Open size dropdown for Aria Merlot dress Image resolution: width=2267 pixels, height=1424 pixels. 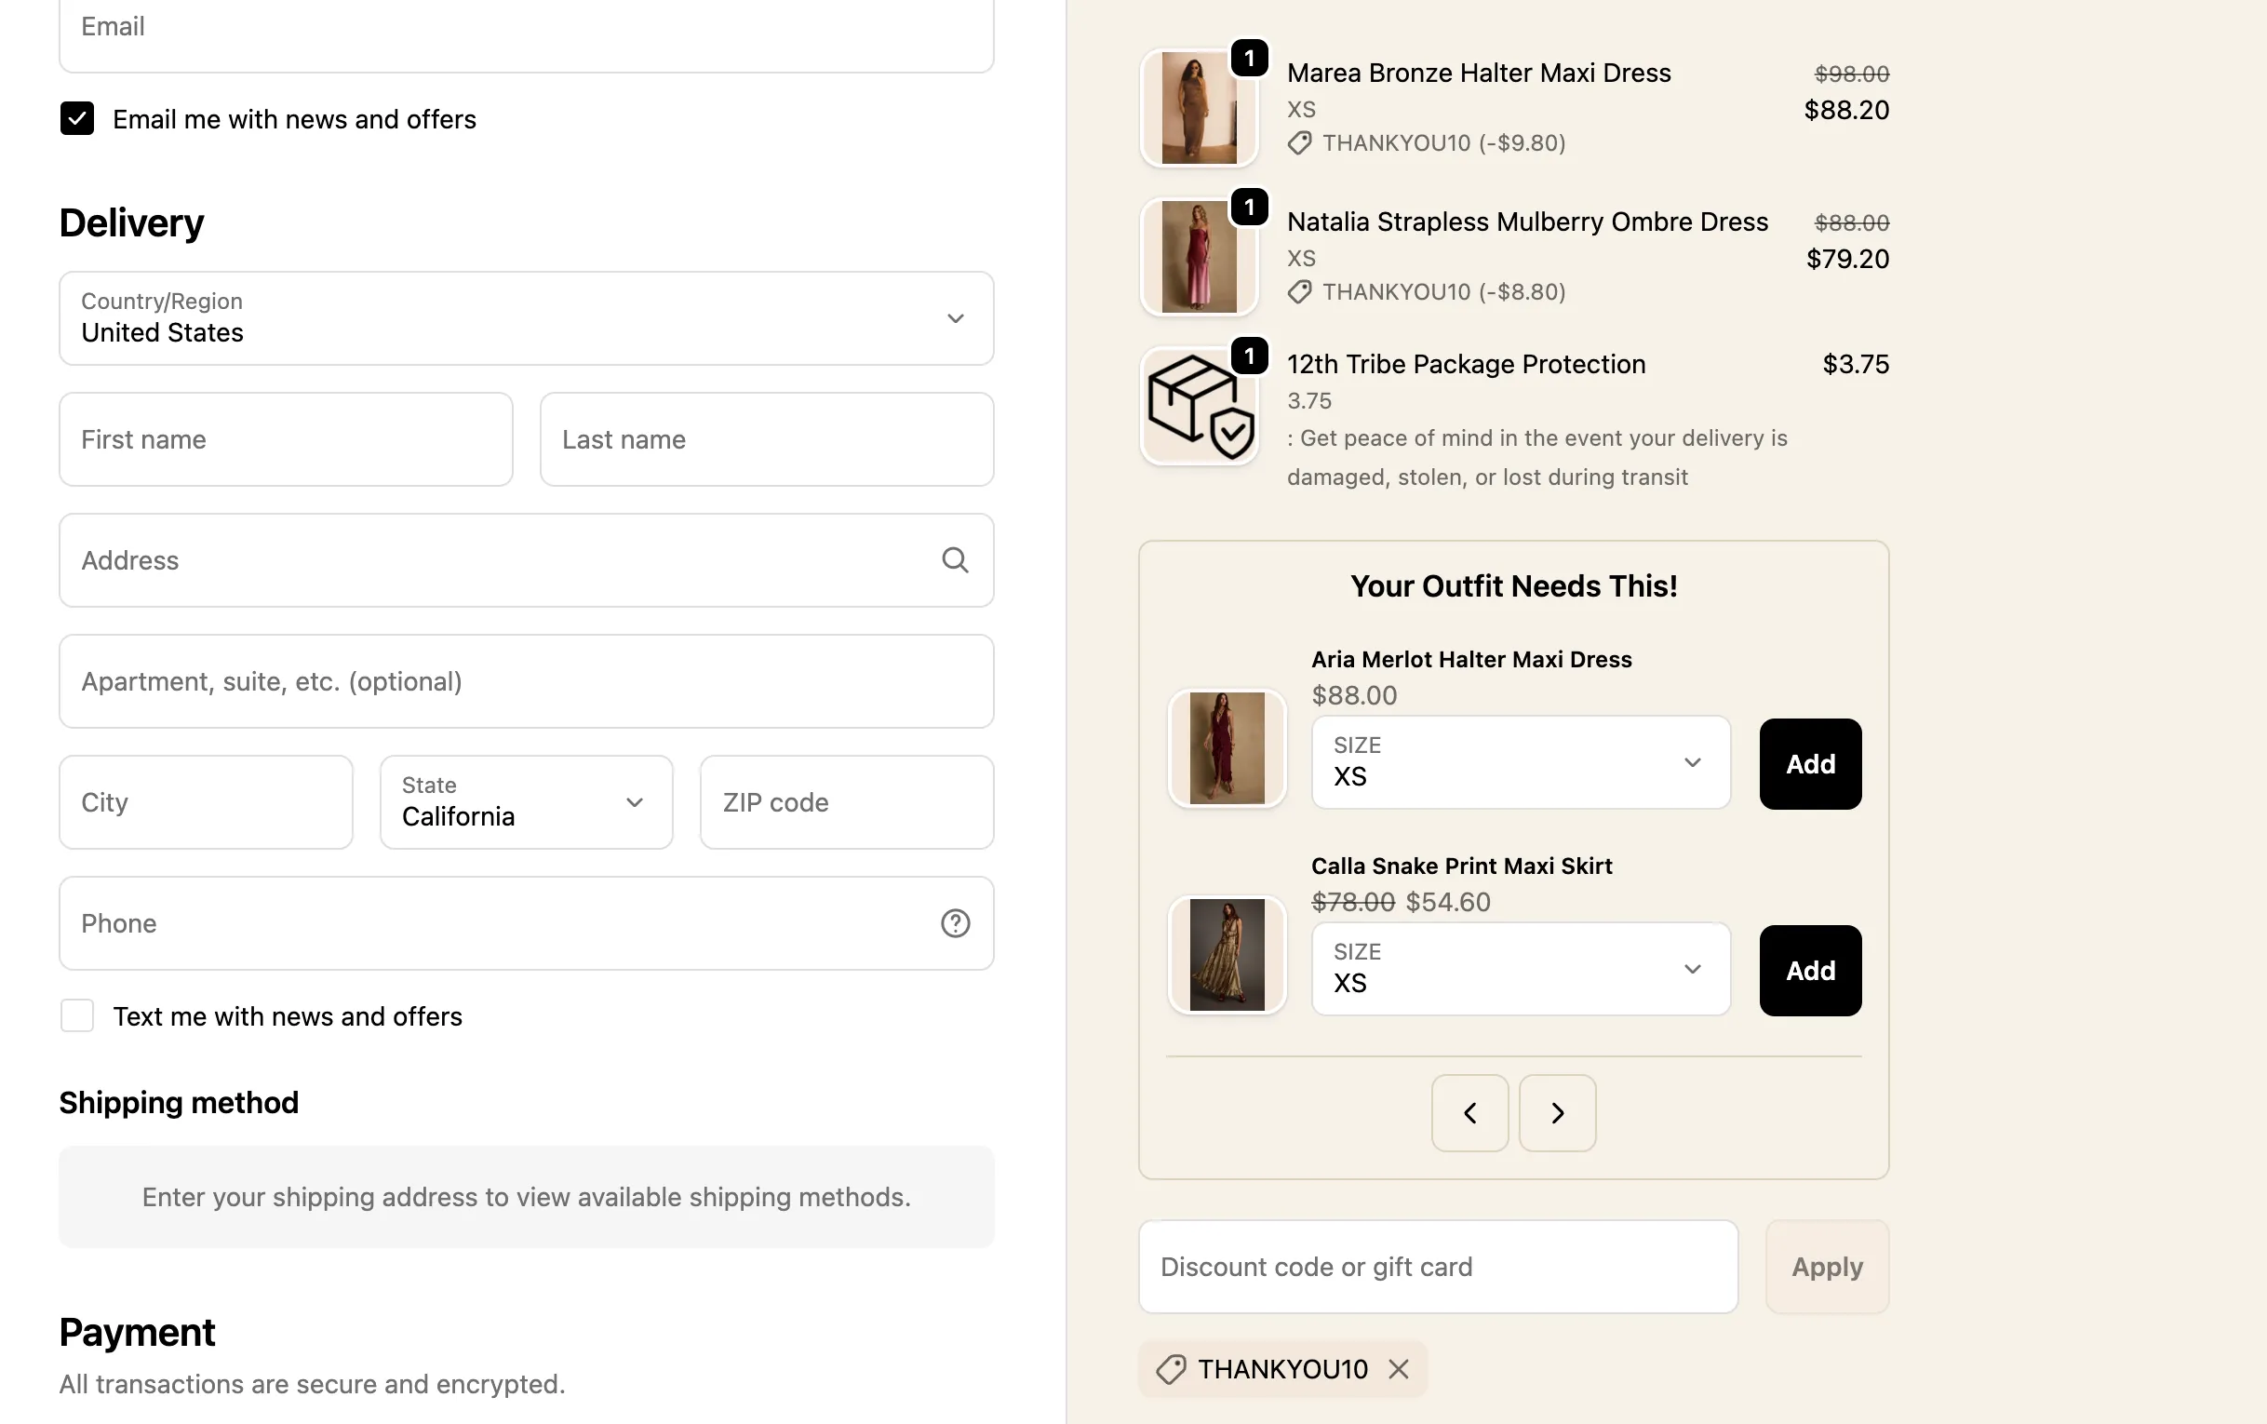(x=1521, y=763)
